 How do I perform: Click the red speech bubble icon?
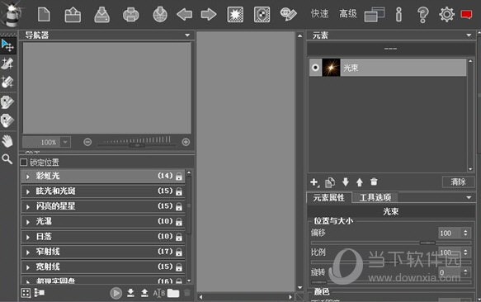coord(466,14)
